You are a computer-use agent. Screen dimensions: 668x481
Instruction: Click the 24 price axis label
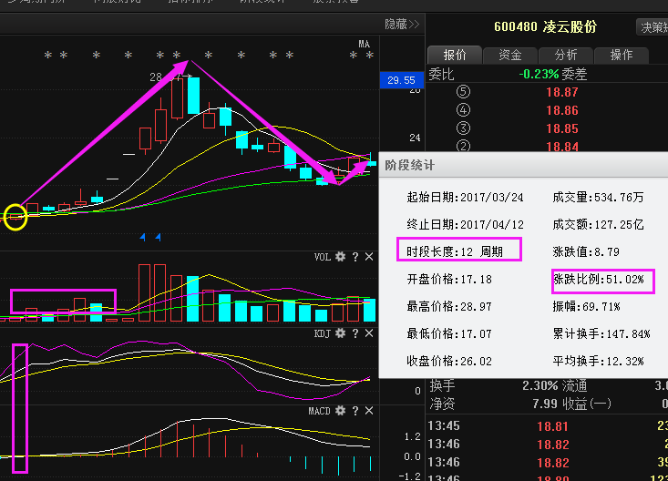coord(415,138)
